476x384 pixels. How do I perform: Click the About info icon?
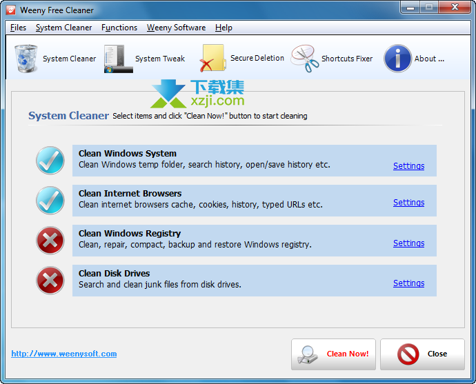click(397, 58)
